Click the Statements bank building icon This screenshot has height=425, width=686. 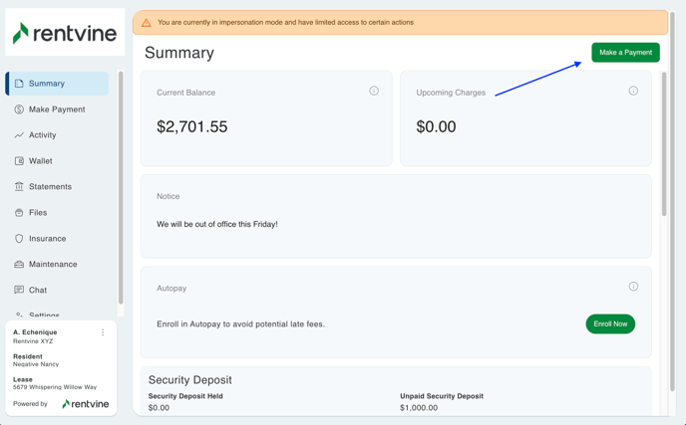tap(19, 187)
